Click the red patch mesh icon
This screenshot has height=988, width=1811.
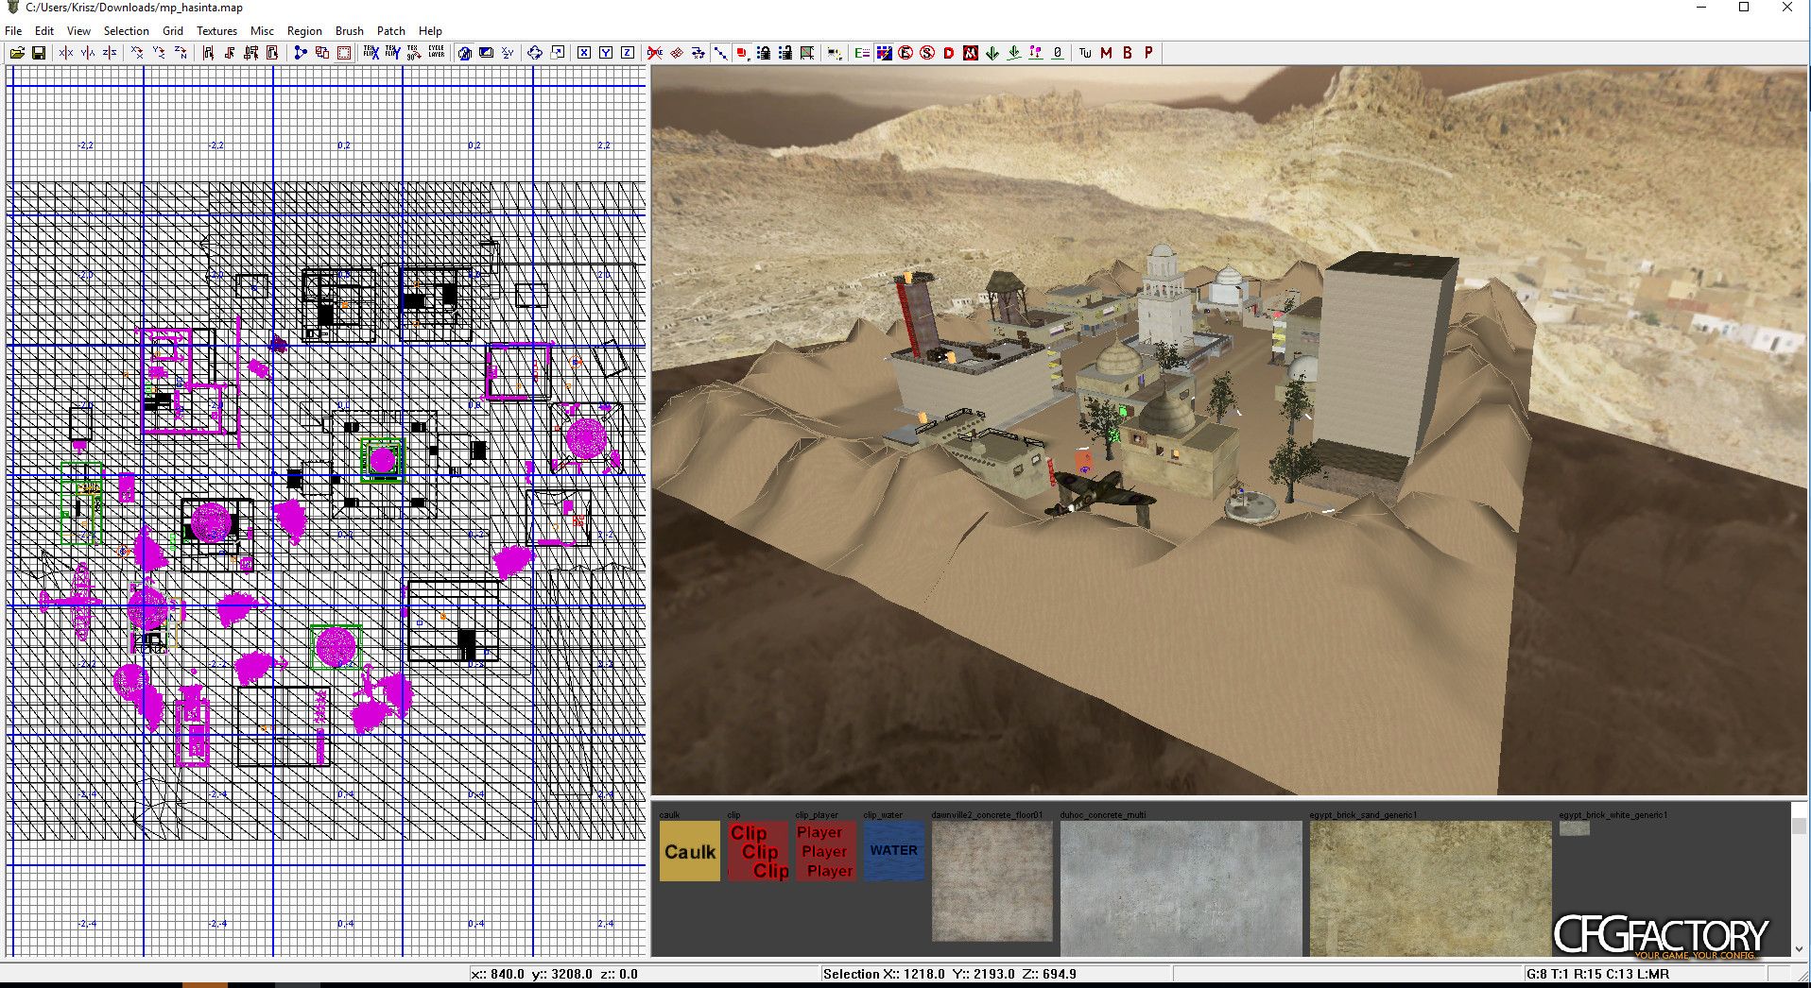677,53
